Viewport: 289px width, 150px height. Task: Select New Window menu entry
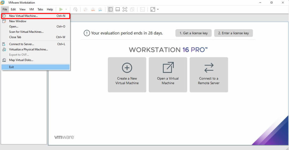coord(36,21)
